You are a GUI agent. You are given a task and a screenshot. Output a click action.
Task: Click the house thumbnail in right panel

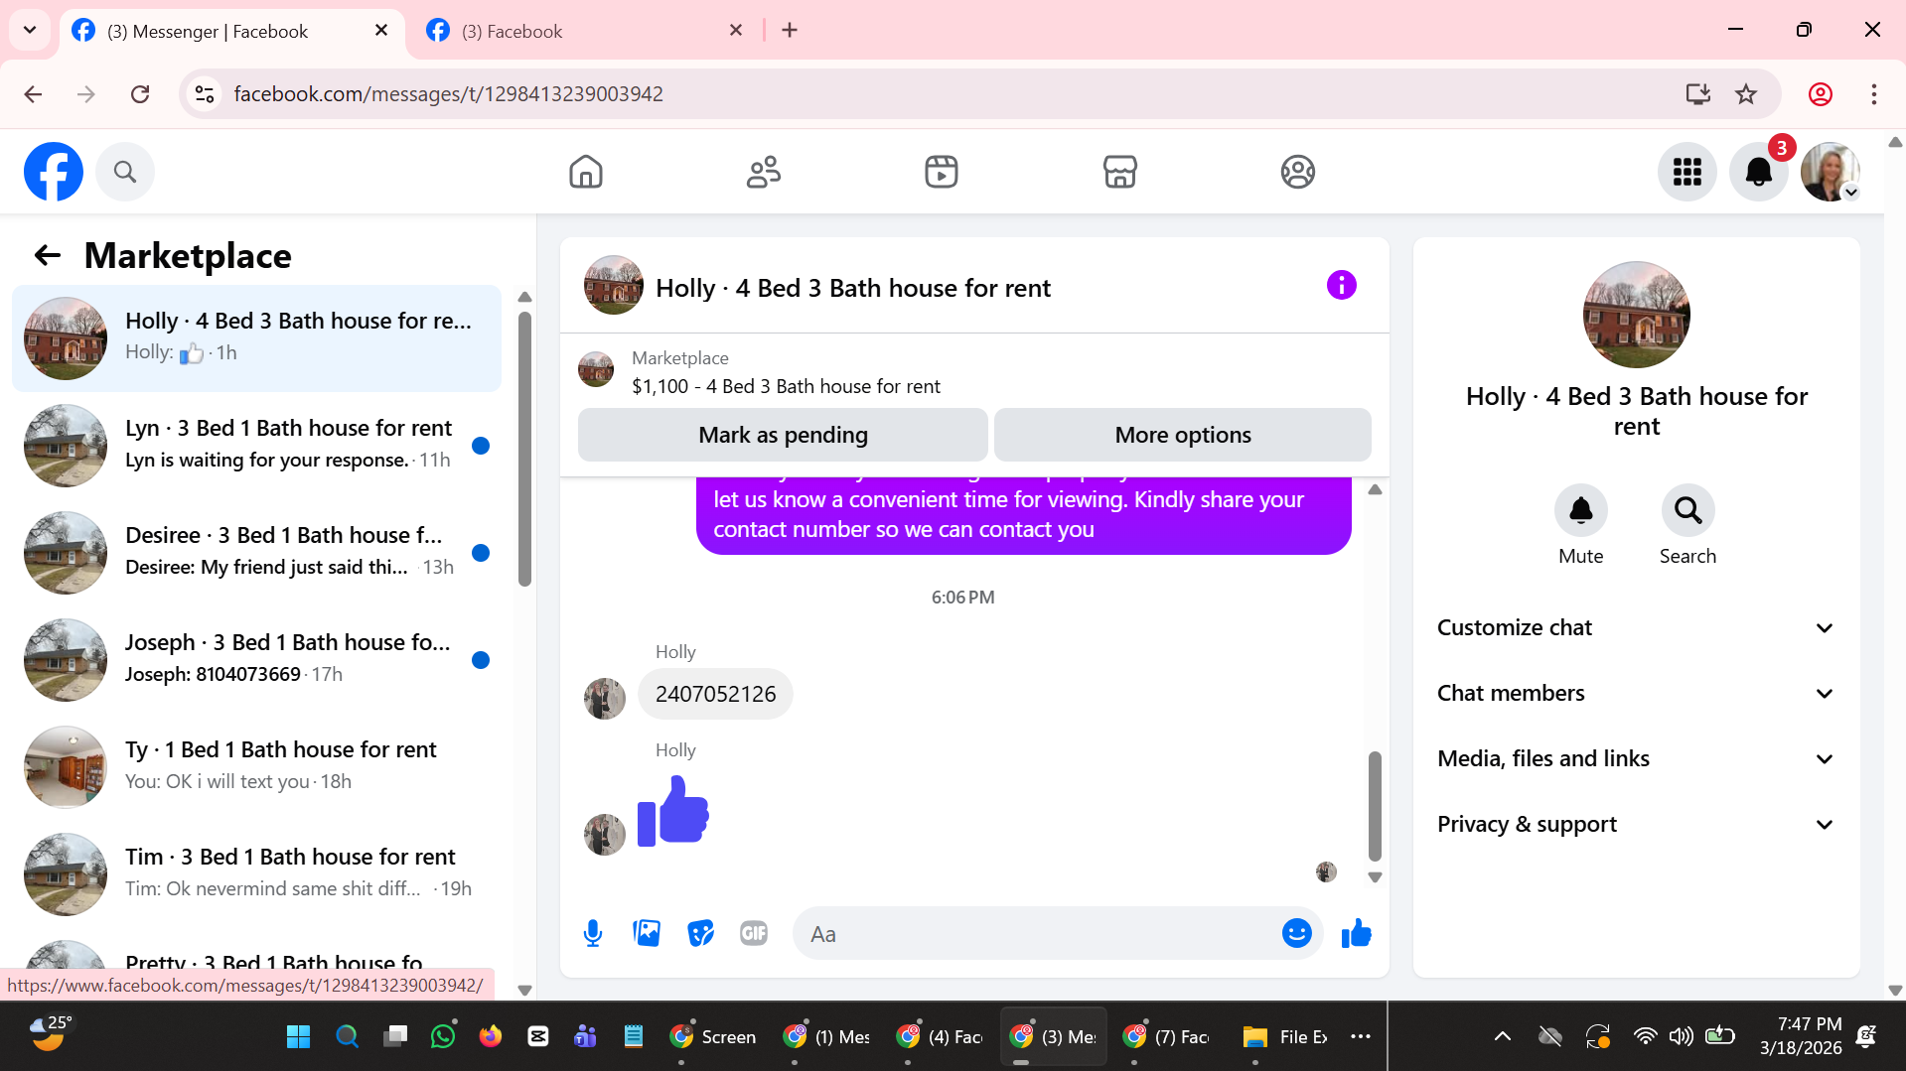pos(1636,315)
